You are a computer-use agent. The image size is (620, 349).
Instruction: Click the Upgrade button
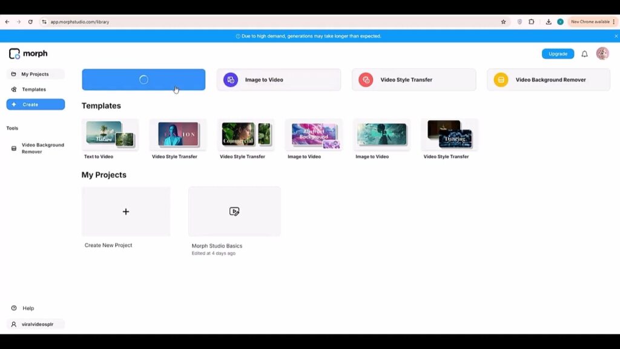click(x=558, y=54)
